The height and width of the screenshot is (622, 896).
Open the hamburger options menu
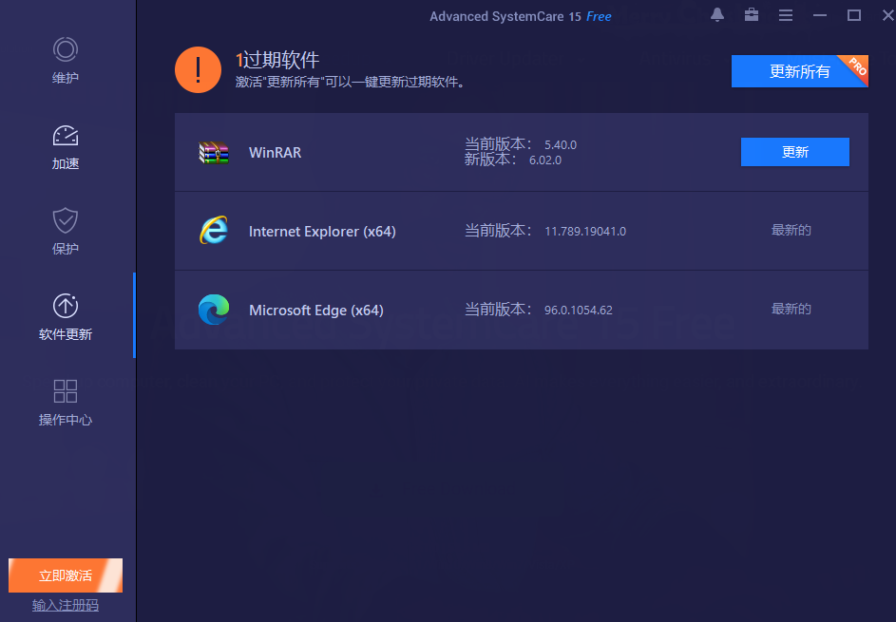(786, 15)
